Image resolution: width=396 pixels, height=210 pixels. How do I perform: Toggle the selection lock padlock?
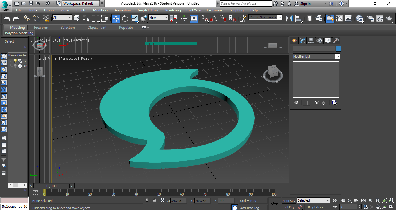point(155,200)
